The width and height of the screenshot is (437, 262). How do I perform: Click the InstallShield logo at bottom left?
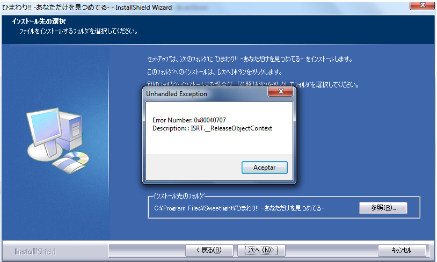(x=35, y=252)
